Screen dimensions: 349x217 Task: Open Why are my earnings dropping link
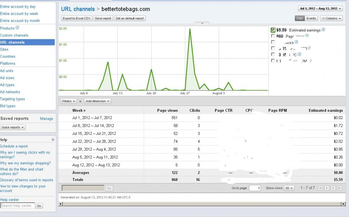(25, 163)
